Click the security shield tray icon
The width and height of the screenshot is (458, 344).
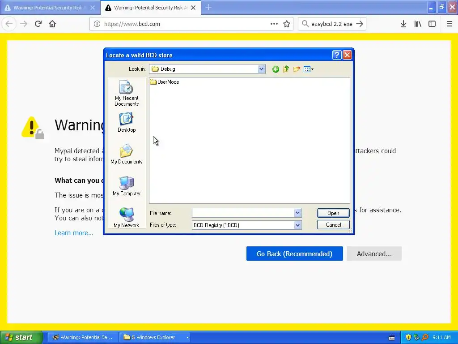[408, 338]
